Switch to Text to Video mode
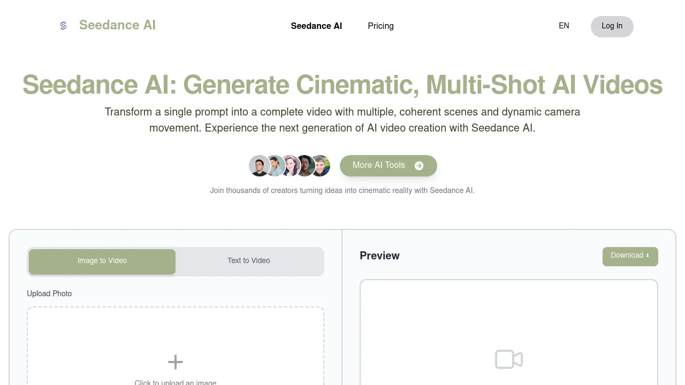This screenshot has height=385, width=685. click(x=249, y=261)
